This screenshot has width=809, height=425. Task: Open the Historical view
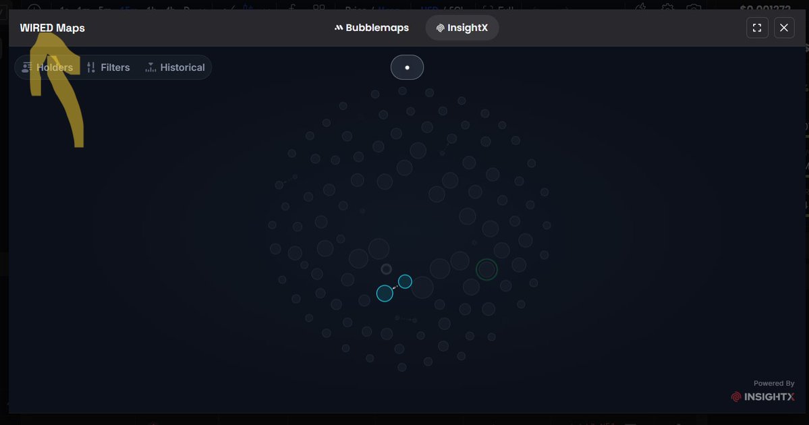(x=175, y=67)
